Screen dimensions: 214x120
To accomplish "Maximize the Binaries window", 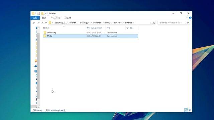I will [x=181, y=13].
